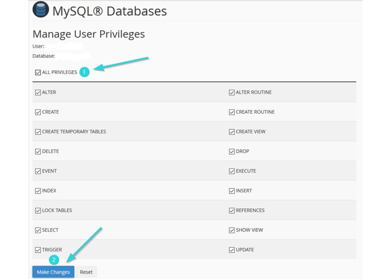
Task: Uncheck the UPDATE privilege
Action: click(x=232, y=250)
